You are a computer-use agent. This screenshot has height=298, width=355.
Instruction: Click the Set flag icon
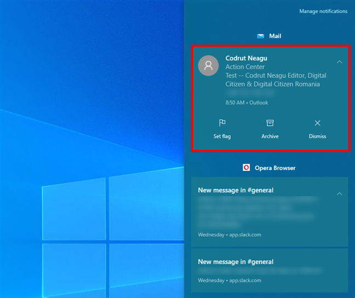pyautogui.click(x=222, y=123)
